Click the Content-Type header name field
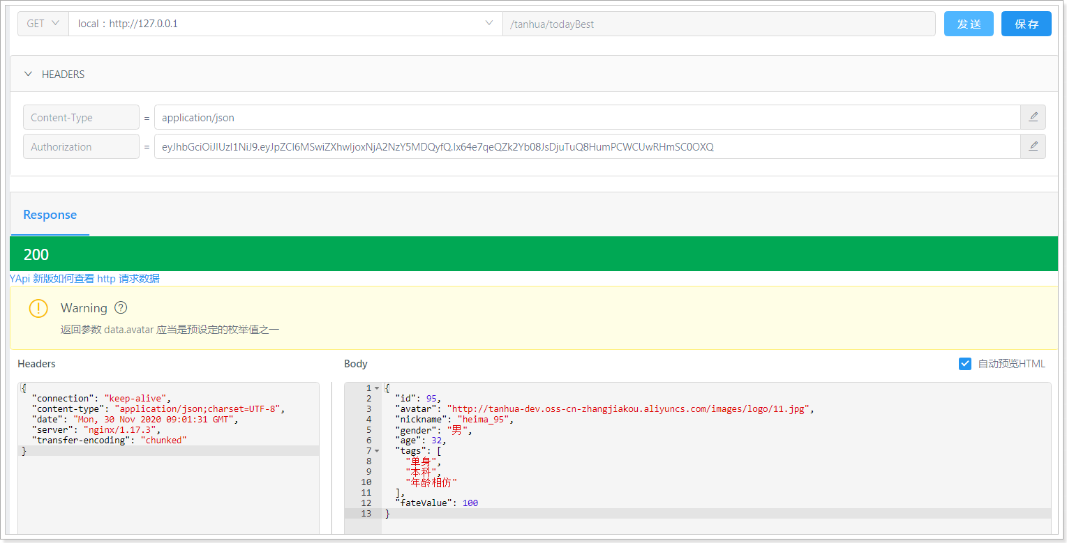Image resolution: width=1067 pixels, height=543 pixels. [81, 117]
